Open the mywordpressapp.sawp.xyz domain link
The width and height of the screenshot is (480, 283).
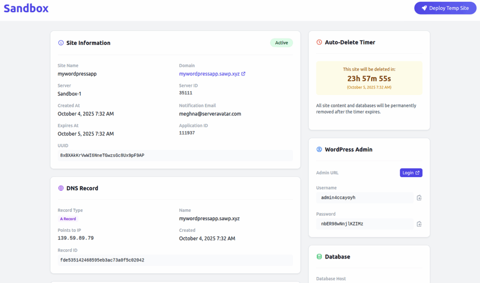coord(209,74)
